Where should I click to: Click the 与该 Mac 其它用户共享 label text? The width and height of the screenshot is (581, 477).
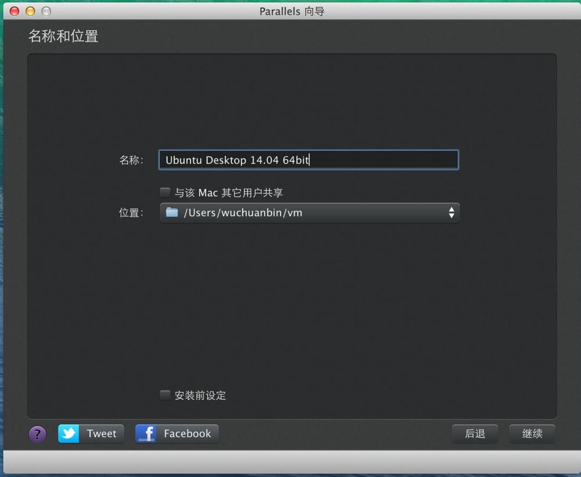pyautogui.click(x=228, y=193)
